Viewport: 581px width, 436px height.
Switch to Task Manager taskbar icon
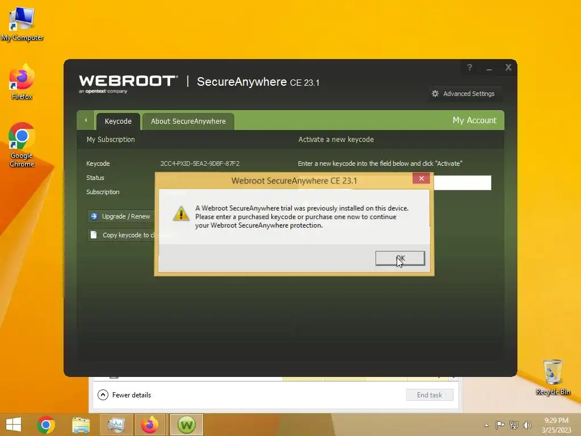[116, 425]
